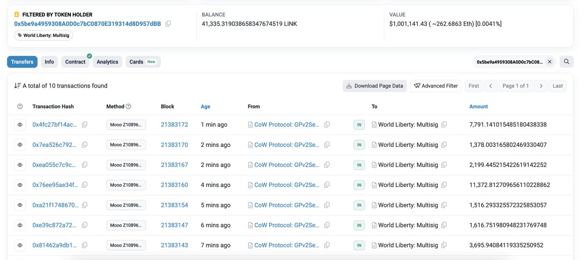Copy transaction hash 0x76ee95ae34f
The image size is (587, 260).
click(x=85, y=185)
